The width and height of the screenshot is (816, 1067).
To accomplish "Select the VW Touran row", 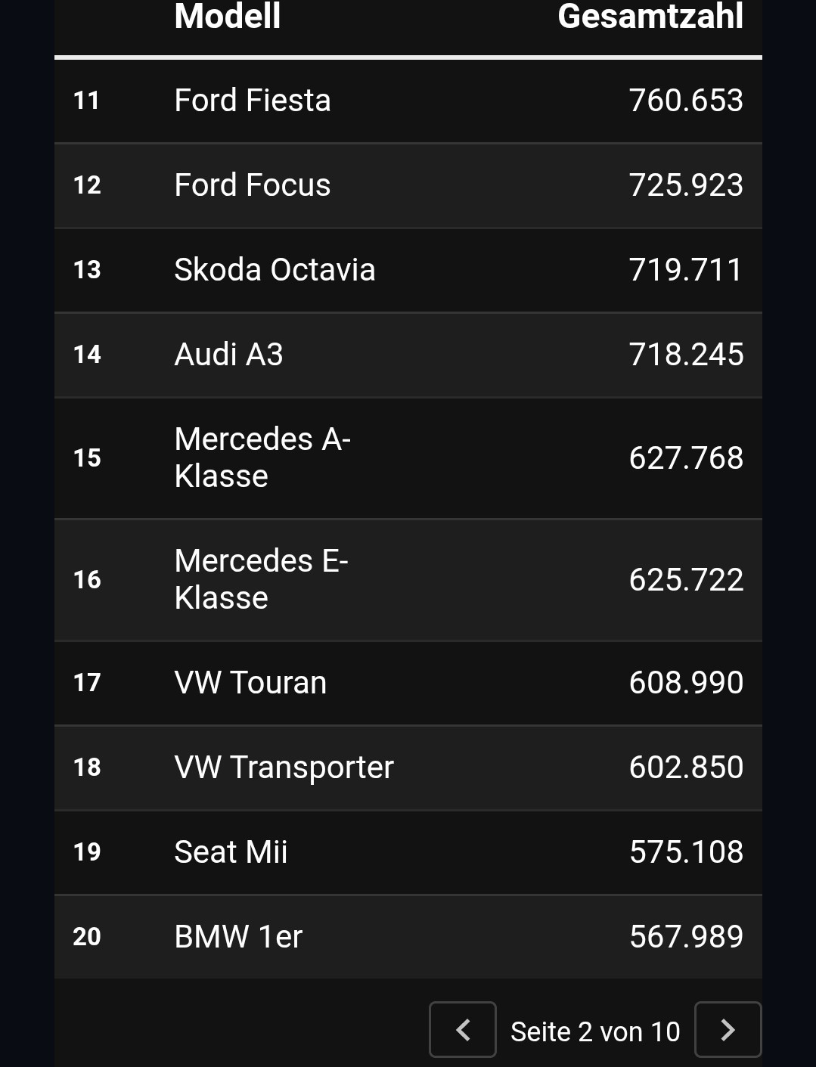I will [x=408, y=683].
